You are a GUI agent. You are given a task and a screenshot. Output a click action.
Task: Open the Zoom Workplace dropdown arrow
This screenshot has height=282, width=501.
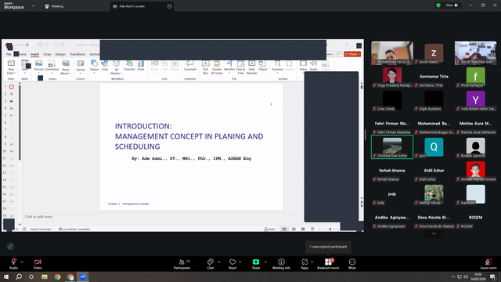point(33,5)
